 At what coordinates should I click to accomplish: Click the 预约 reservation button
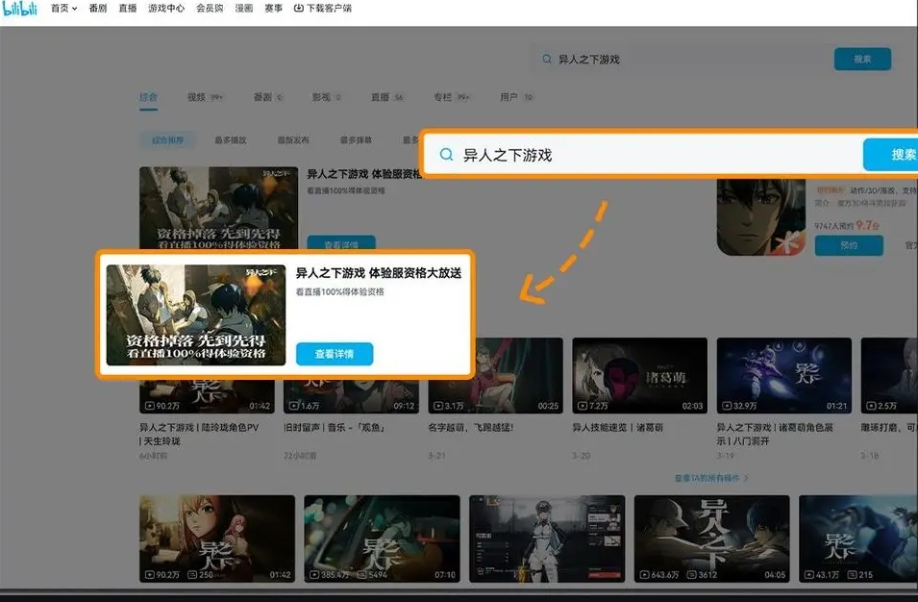(x=849, y=245)
